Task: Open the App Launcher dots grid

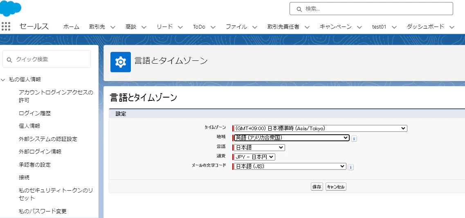Action: [6, 27]
